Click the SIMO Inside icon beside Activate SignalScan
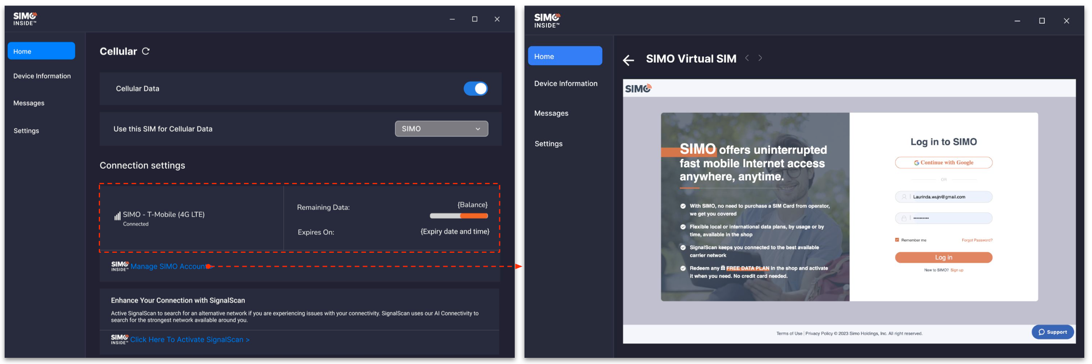Screen dimensions: 1092x364 tap(120, 339)
